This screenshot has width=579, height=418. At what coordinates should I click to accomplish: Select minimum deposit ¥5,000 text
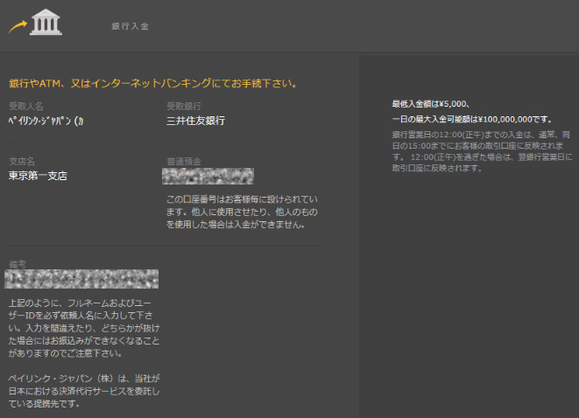[431, 104]
